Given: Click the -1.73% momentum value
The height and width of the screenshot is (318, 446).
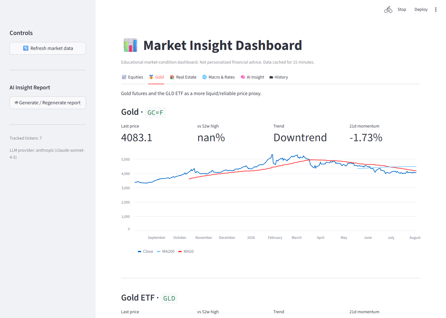Looking at the screenshot, I should coord(366,138).
